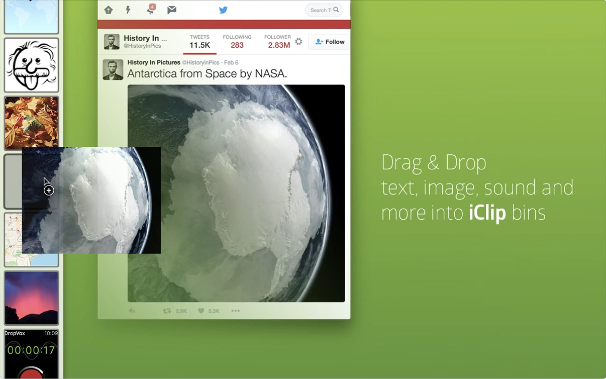Open the Moments lightning bolt icon

128,10
